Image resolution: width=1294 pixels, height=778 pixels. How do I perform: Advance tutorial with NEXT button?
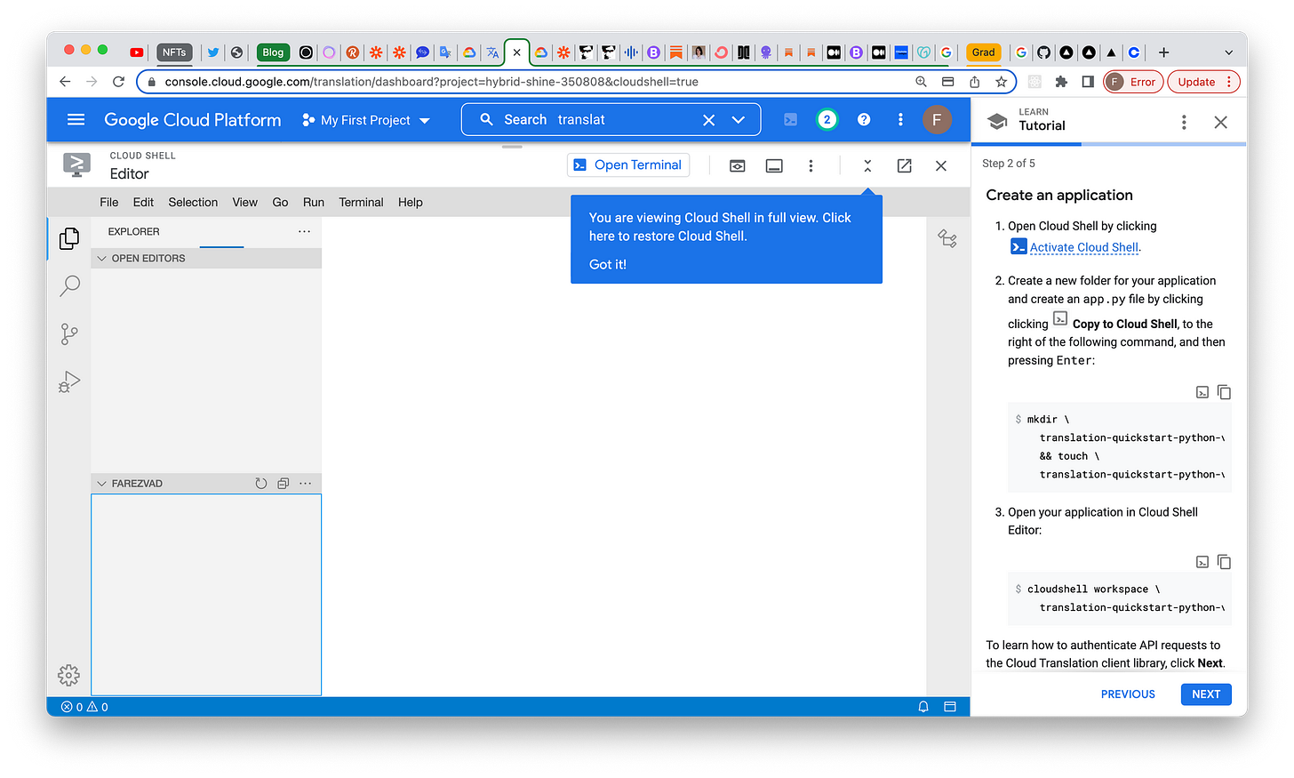click(1206, 694)
